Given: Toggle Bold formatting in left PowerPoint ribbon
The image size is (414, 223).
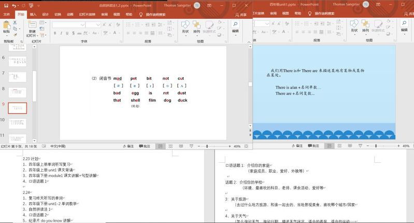Looking at the screenshot, I should pos(55,33).
